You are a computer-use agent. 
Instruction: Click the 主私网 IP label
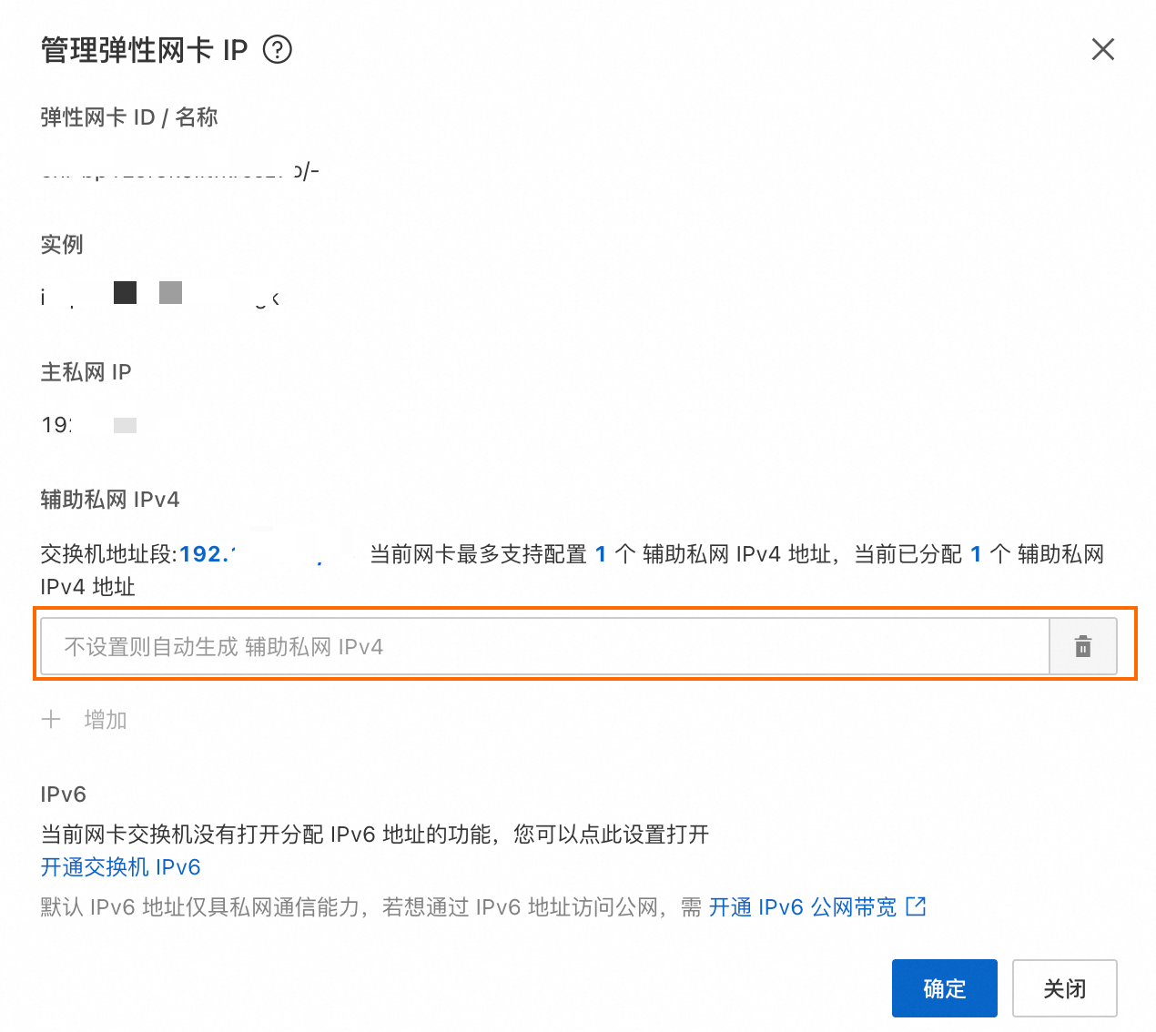coord(86,372)
